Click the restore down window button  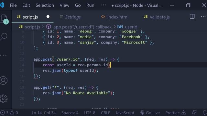[188, 5]
